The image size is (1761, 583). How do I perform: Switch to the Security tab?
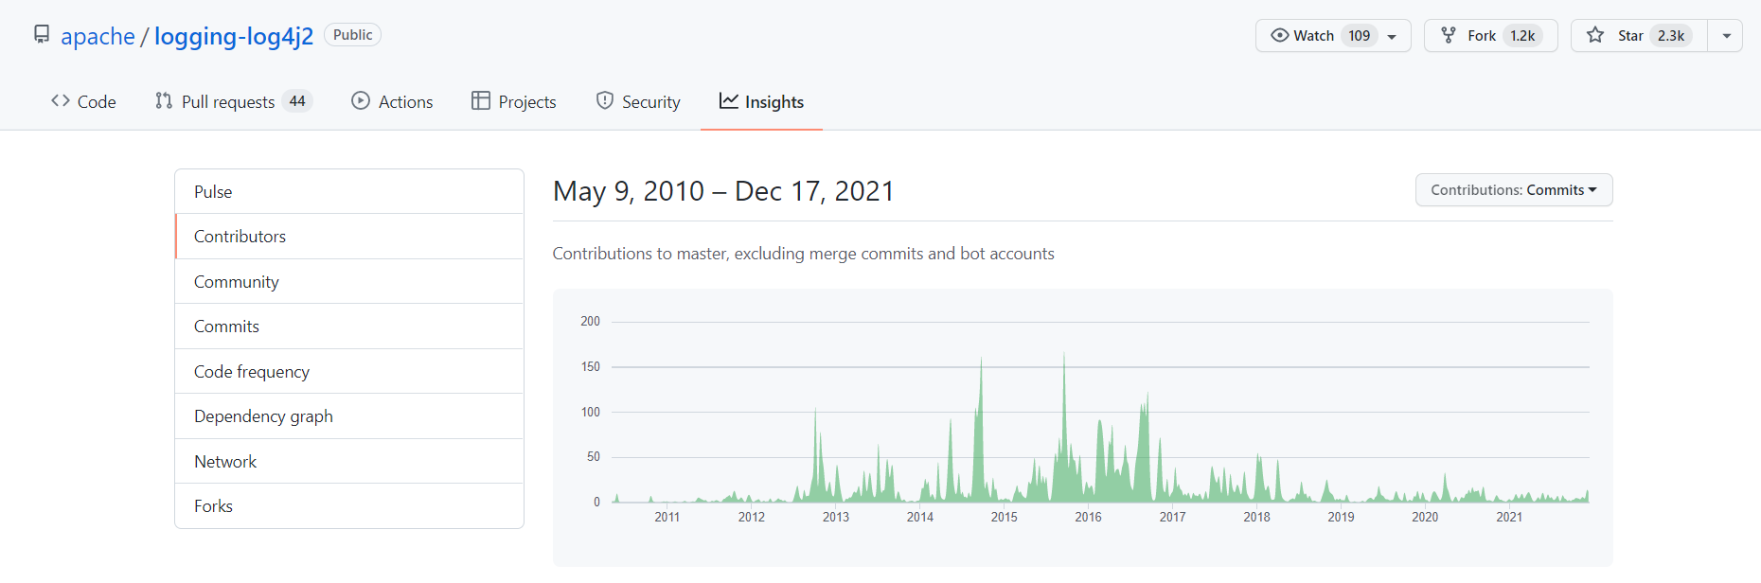click(x=638, y=101)
